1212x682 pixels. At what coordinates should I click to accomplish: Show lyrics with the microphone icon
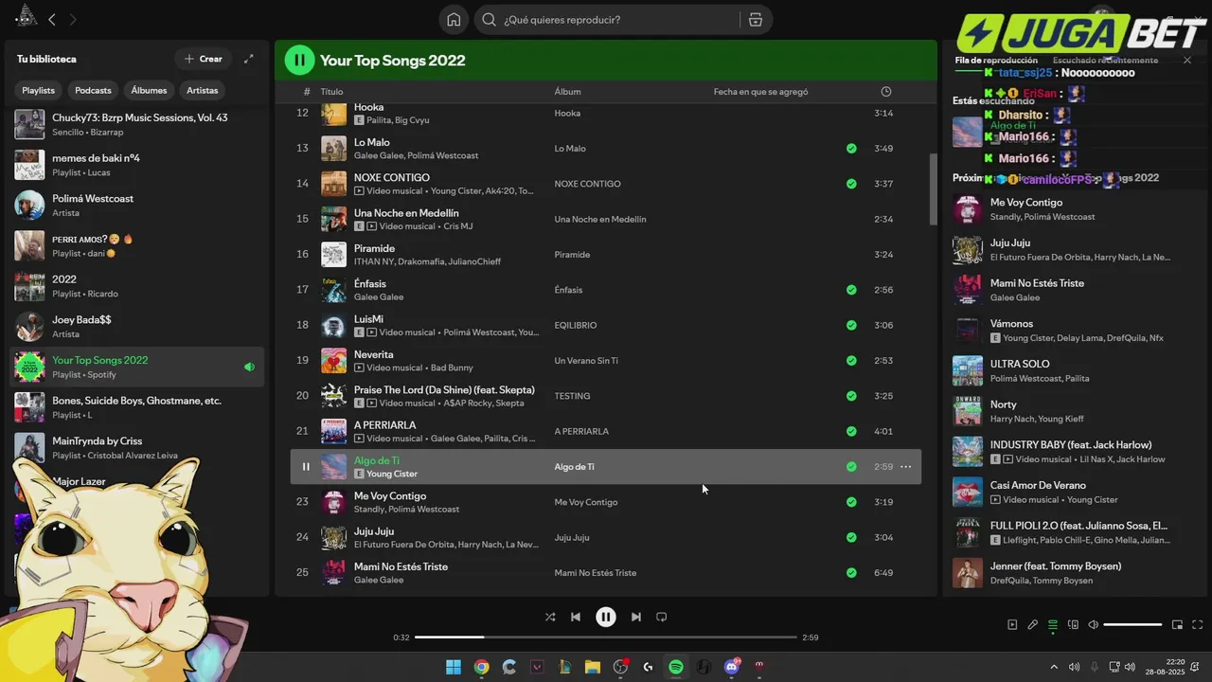[x=1032, y=625]
